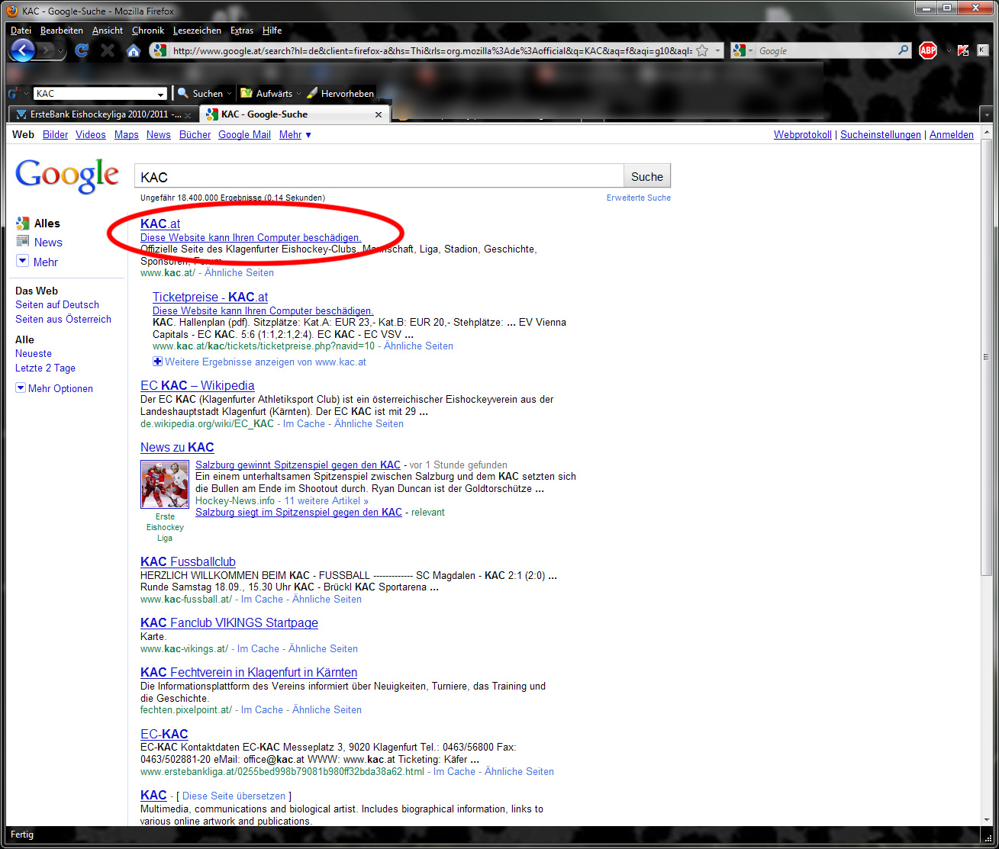
Task: Click Diese Seite übersetzen link
Action: 234,796
